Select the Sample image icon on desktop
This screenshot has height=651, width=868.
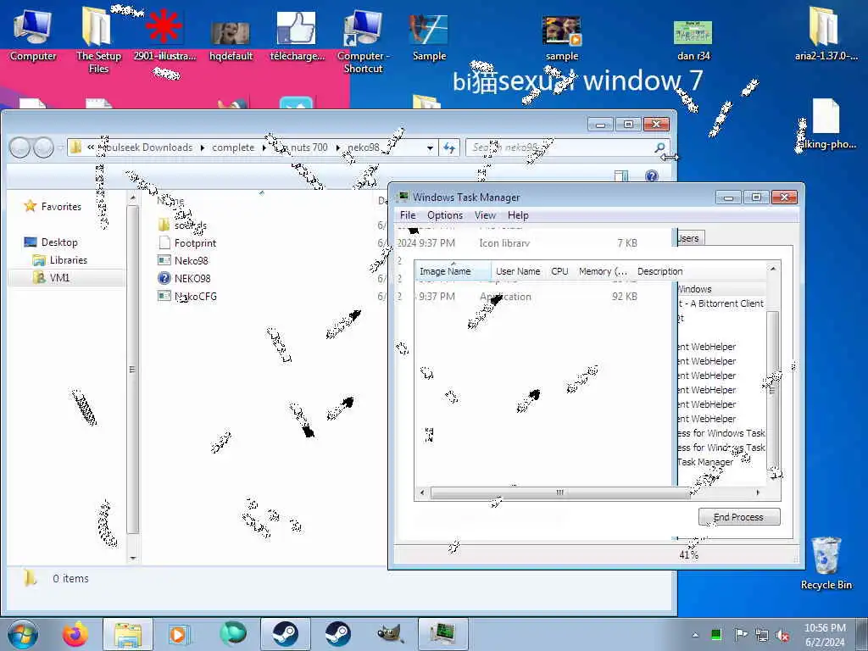(x=429, y=36)
